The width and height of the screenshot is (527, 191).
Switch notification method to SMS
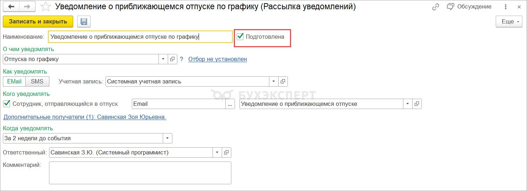click(x=37, y=81)
